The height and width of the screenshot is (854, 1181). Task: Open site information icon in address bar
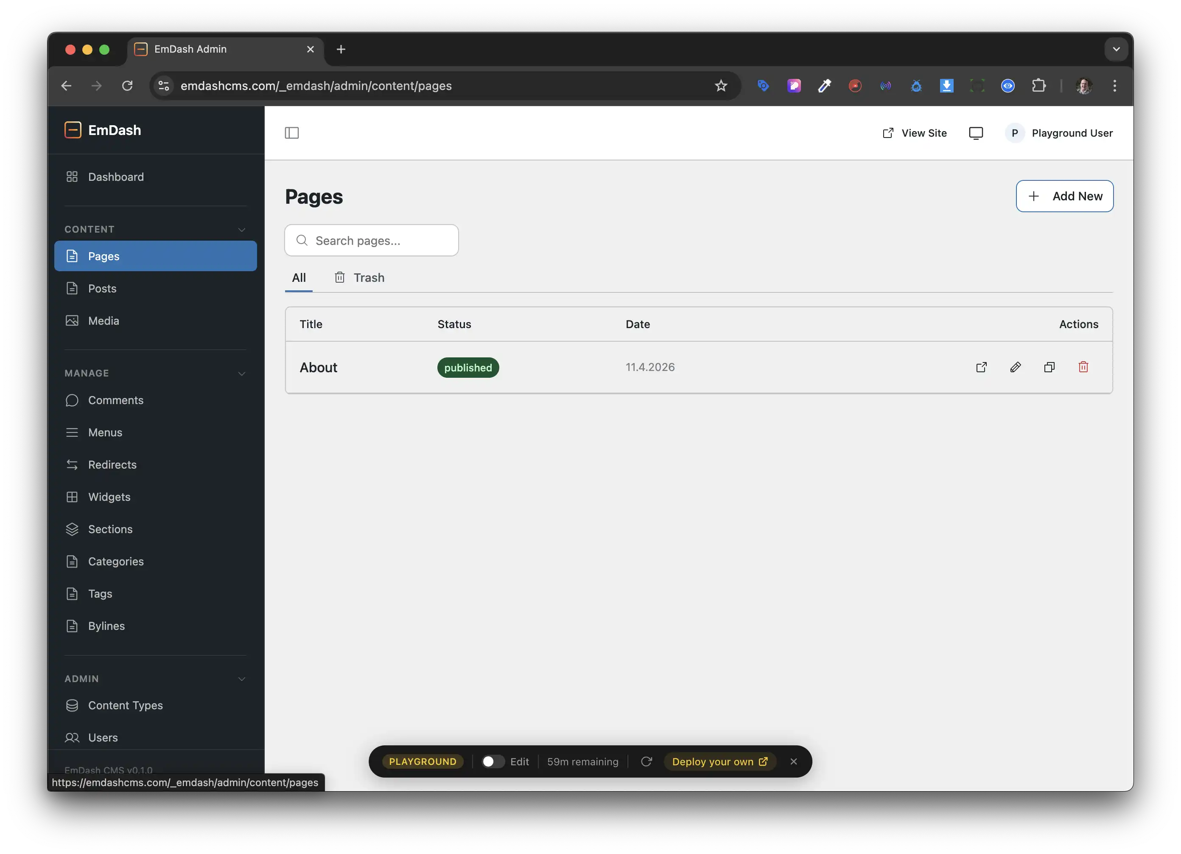163,85
